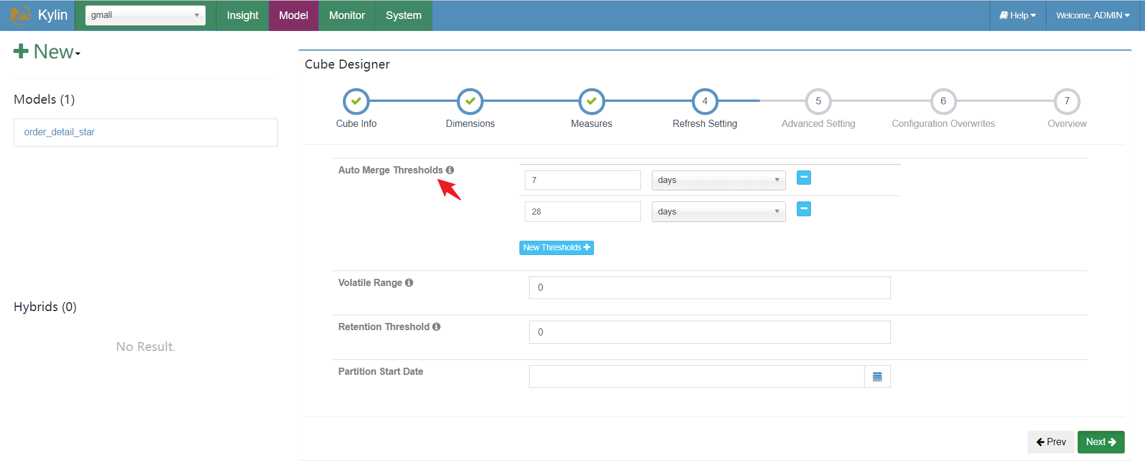Click the Refresh Setting step label
Image resolution: width=1145 pixels, height=463 pixels.
coord(705,123)
